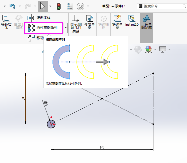Expand the linear sketch pattern dropdown arrow
Viewport: 187px width, 163px height.
point(65,28)
